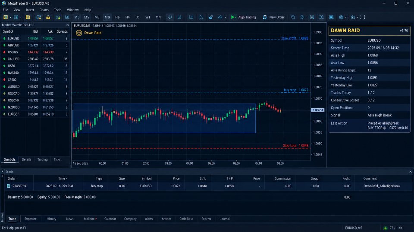This screenshot has height=232, width=414.
Task: Click the Algo Trading button label
Action: pyautogui.click(x=247, y=17)
